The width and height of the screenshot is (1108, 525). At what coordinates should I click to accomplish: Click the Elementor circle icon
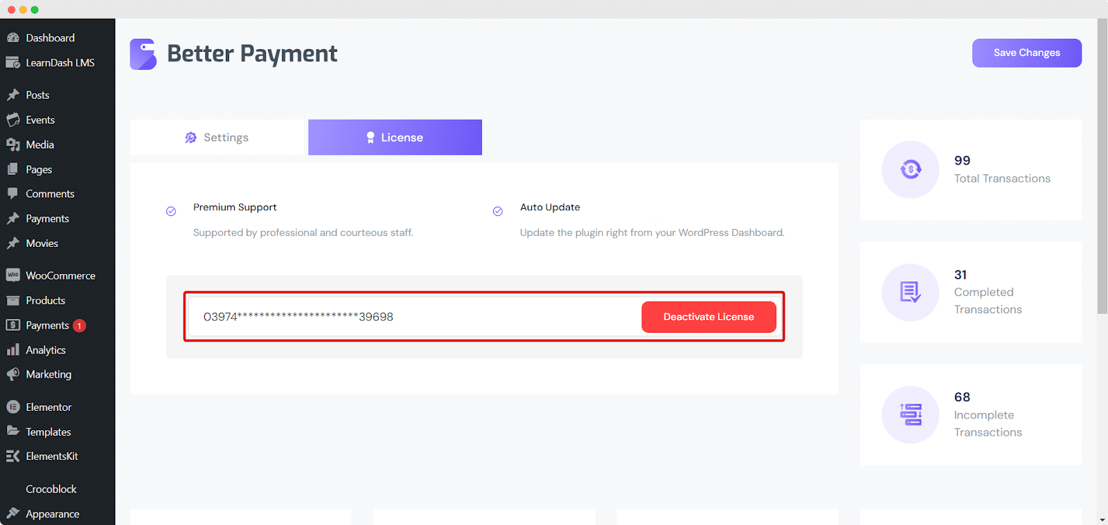pyautogui.click(x=12, y=407)
